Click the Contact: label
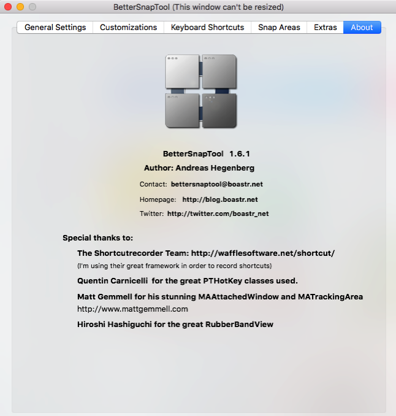Image resolution: width=396 pixels, height=416 pixels. 153,184
